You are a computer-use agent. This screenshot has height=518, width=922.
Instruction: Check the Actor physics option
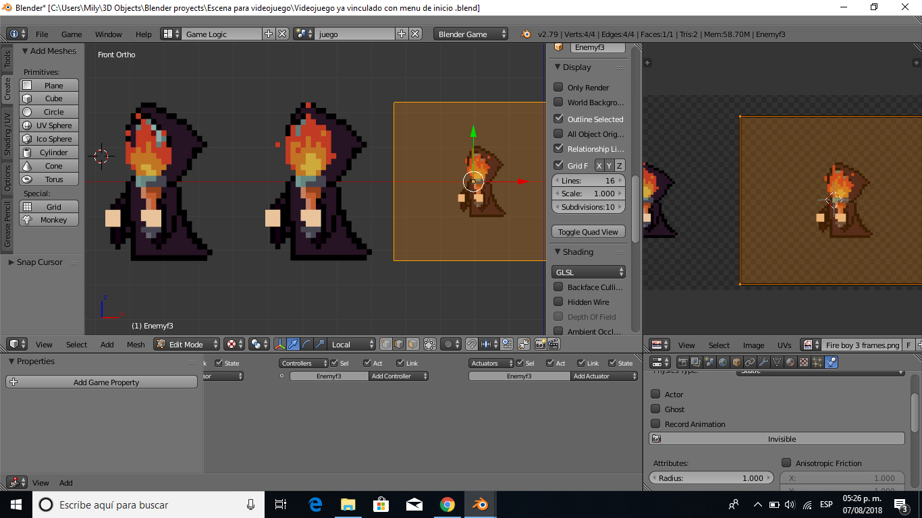(x=655, y=394)
